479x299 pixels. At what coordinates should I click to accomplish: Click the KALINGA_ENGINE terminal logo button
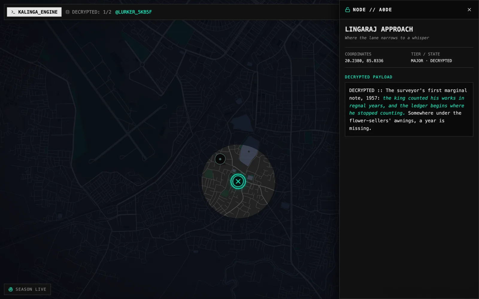[x=34, y=12]
